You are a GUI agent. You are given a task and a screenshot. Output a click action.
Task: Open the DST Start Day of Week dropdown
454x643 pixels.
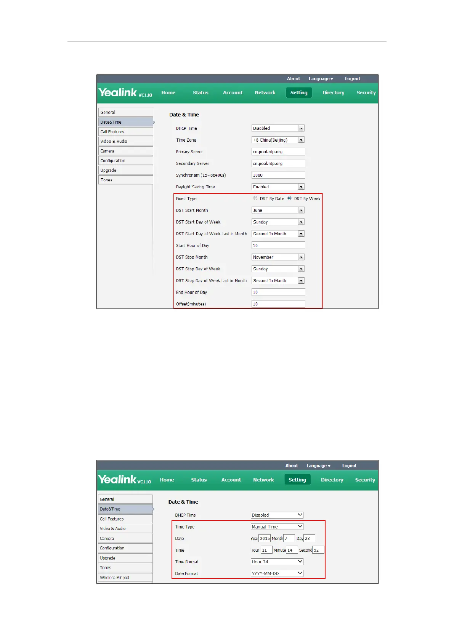point(278,222)
